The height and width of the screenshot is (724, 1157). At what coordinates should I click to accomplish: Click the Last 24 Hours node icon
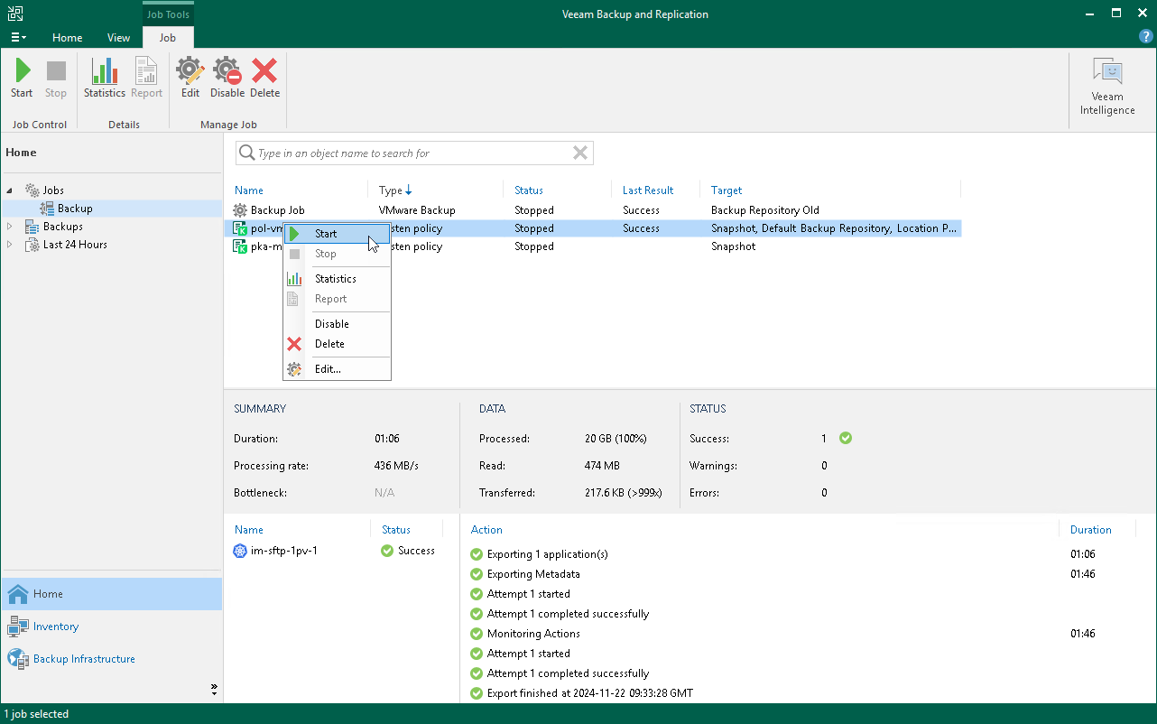pyautogui.click(x=32, y=245)
